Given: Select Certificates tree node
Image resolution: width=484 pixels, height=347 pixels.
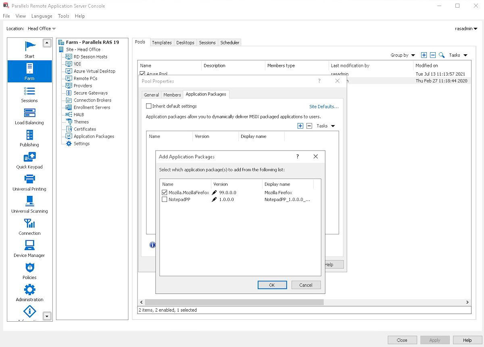Looking at the screenshot, I should (84, 129).
